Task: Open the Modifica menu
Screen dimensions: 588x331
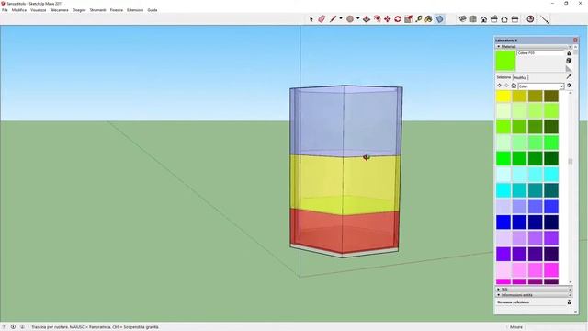Action: (19, 10)
